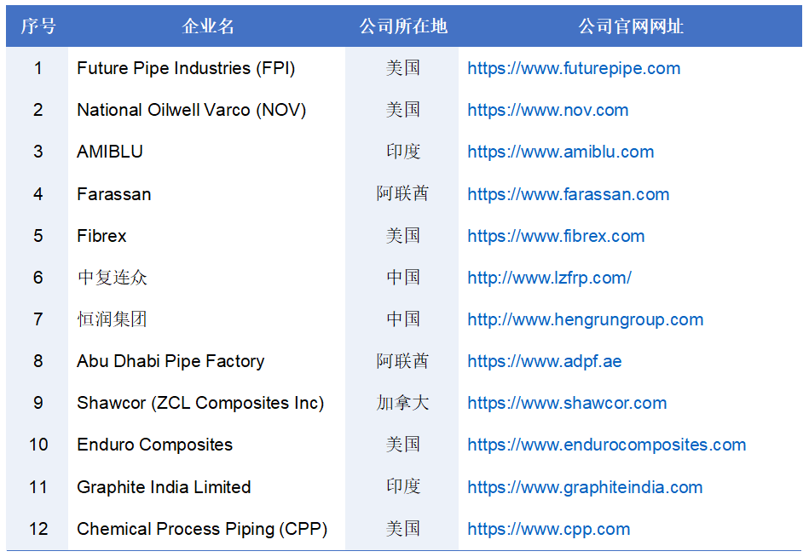Click 美国 in the Future Pipe Industries row
Image resolution: width=809 pixels, height=557 pixels.
[x=403, y=68]
